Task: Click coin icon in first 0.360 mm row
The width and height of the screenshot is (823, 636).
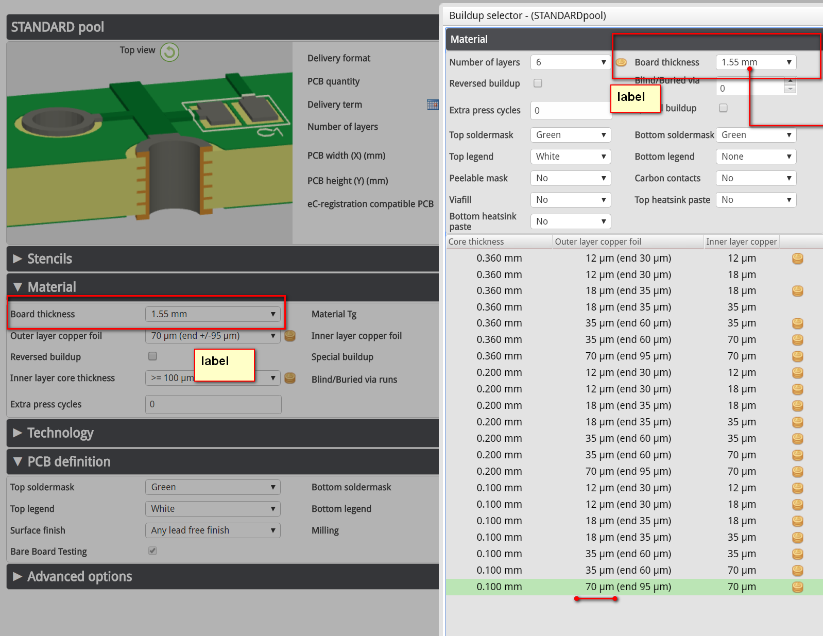Action: [797, 258]
